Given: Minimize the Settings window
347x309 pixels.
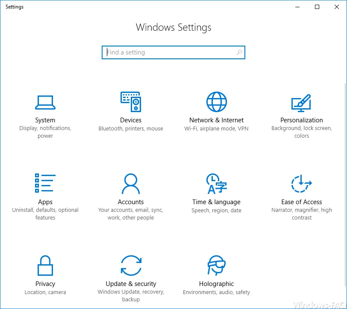Looking at the screenshot, I should click(x=297, y=7).
